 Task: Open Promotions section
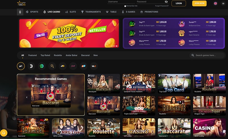pos(149,12)
